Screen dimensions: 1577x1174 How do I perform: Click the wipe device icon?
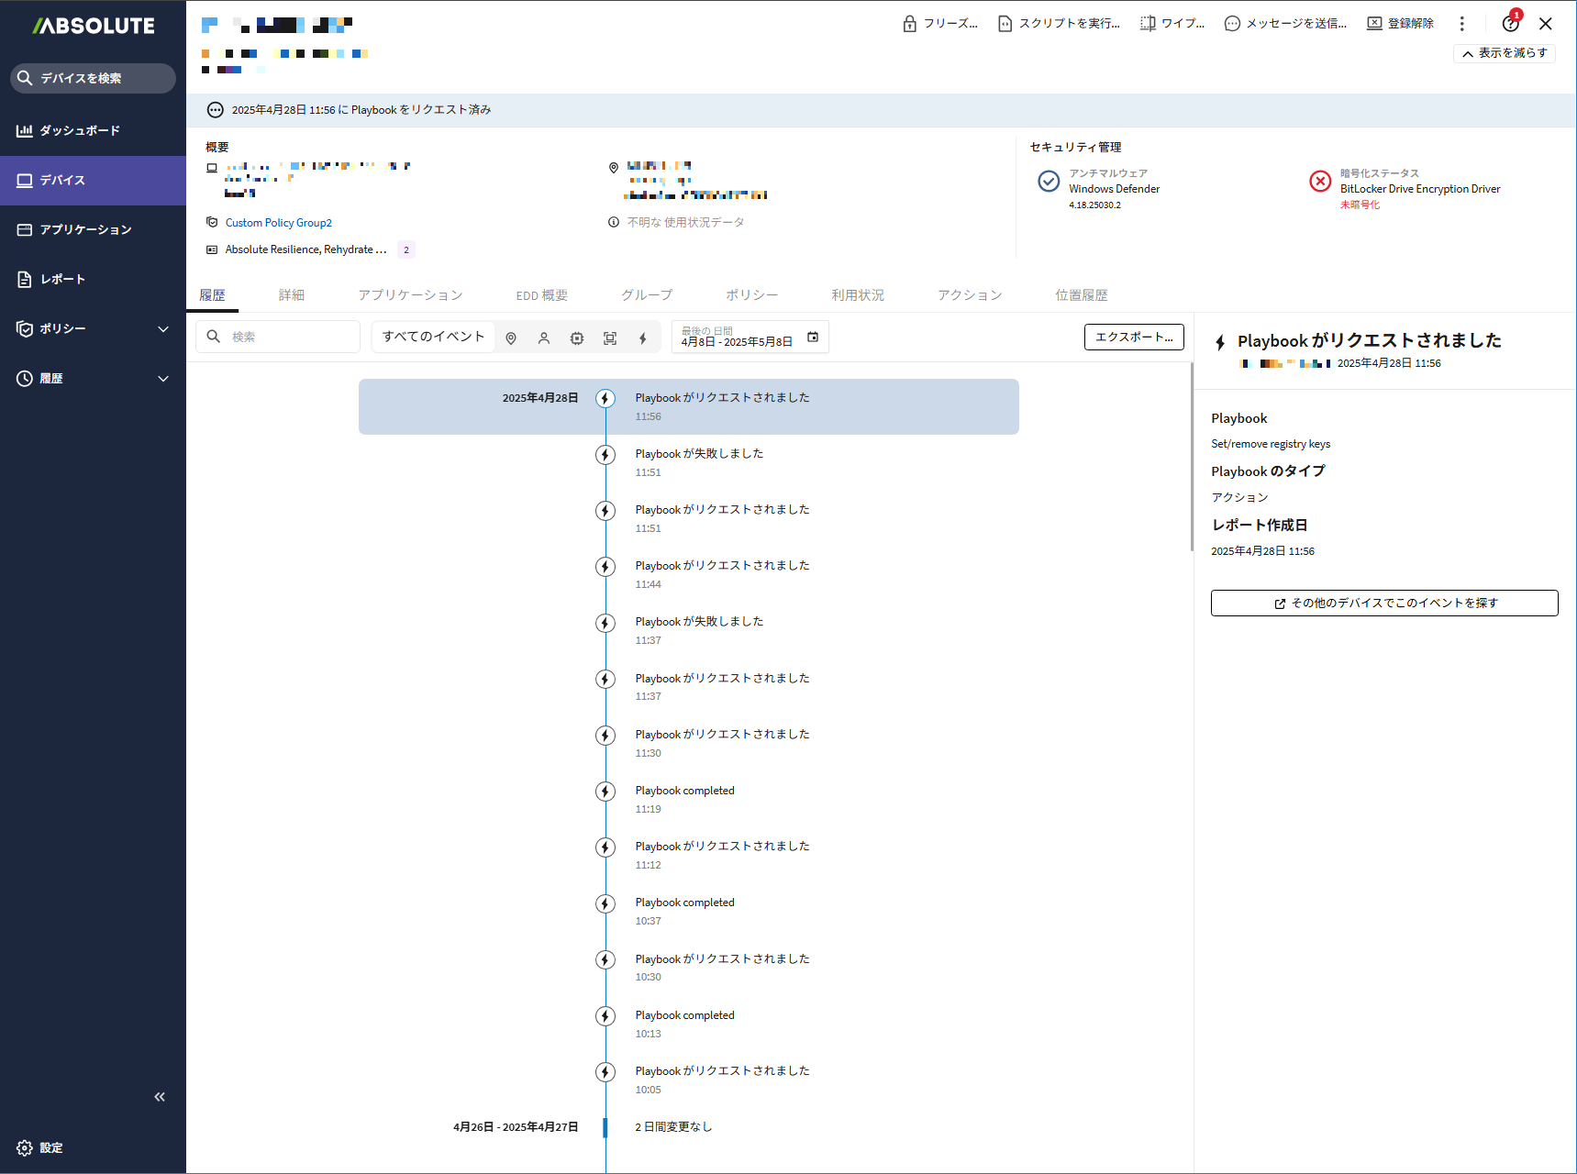1148,24
